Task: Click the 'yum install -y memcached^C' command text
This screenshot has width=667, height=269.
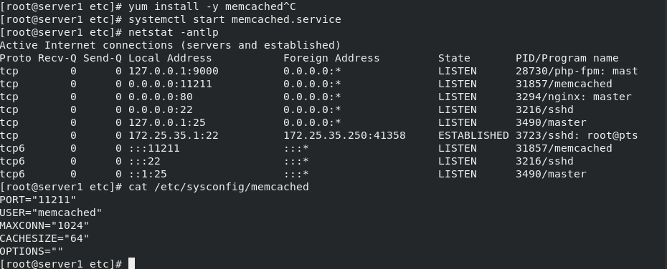Action: pyautogui.click(x=212, y=6)
